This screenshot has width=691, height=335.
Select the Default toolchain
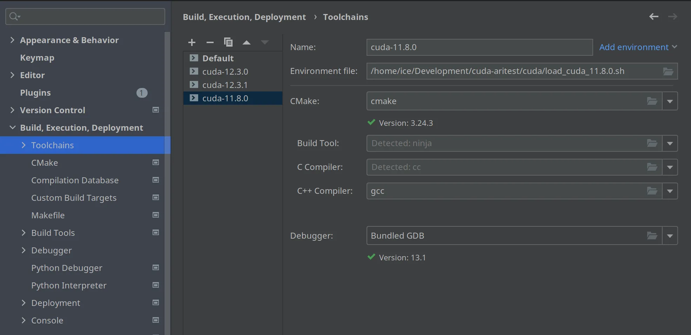point(233,58)
